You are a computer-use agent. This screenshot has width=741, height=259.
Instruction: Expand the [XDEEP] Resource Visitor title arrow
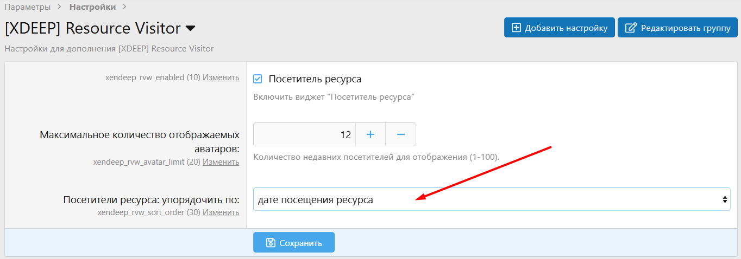point(190,28)
